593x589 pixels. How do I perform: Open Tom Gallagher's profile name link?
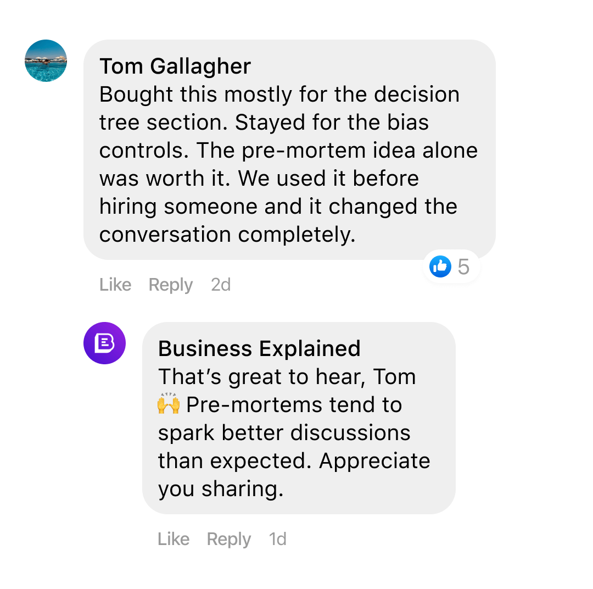coord(175,66)
